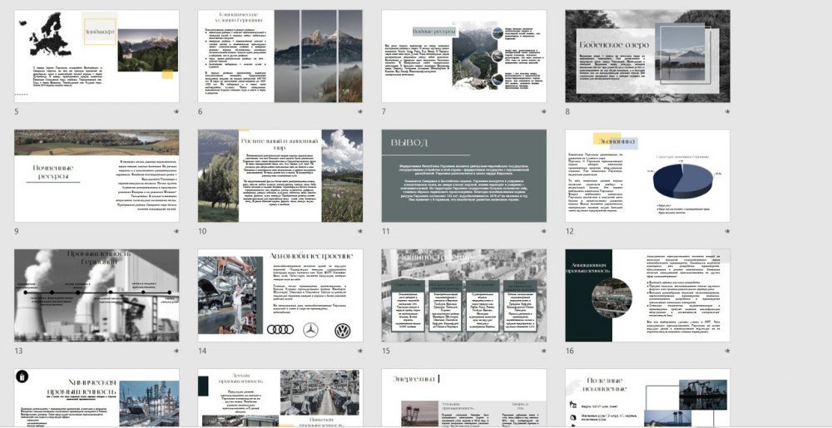832x428 pixels.
Task: Select slide 10 thumbnail Растительный и животный мир
Action: tap(280, 176)
